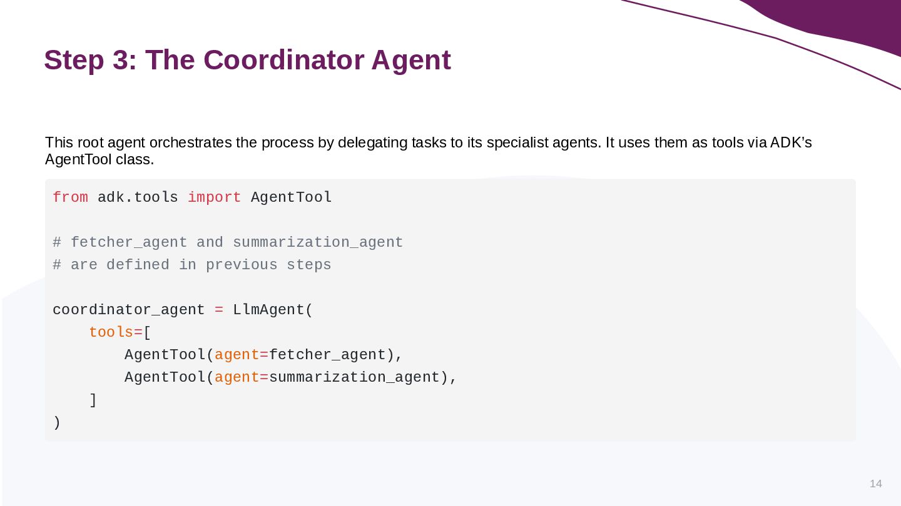Click 'fetcher_agent' inside the first AgentTool call
The height and width of the screenshot is (506, 901).
tap(327, 355)
